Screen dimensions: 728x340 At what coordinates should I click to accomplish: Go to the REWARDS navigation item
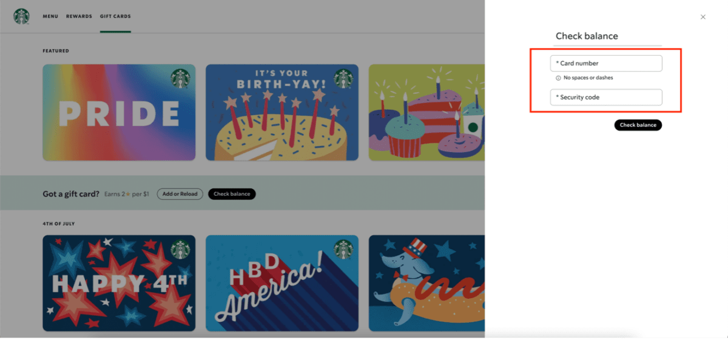tap(79, 16)
